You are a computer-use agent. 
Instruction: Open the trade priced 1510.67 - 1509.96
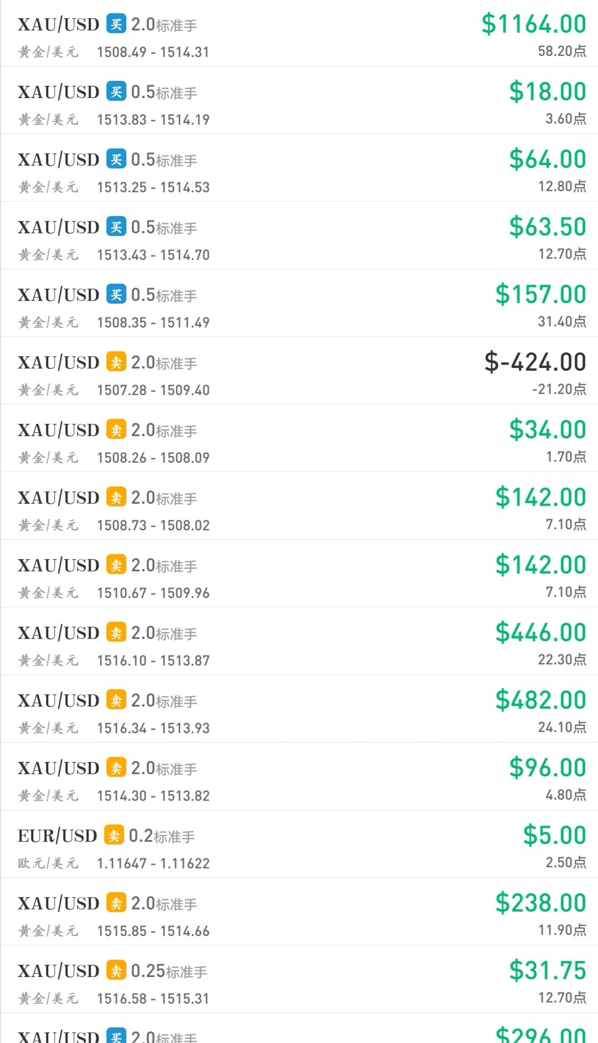299,574
